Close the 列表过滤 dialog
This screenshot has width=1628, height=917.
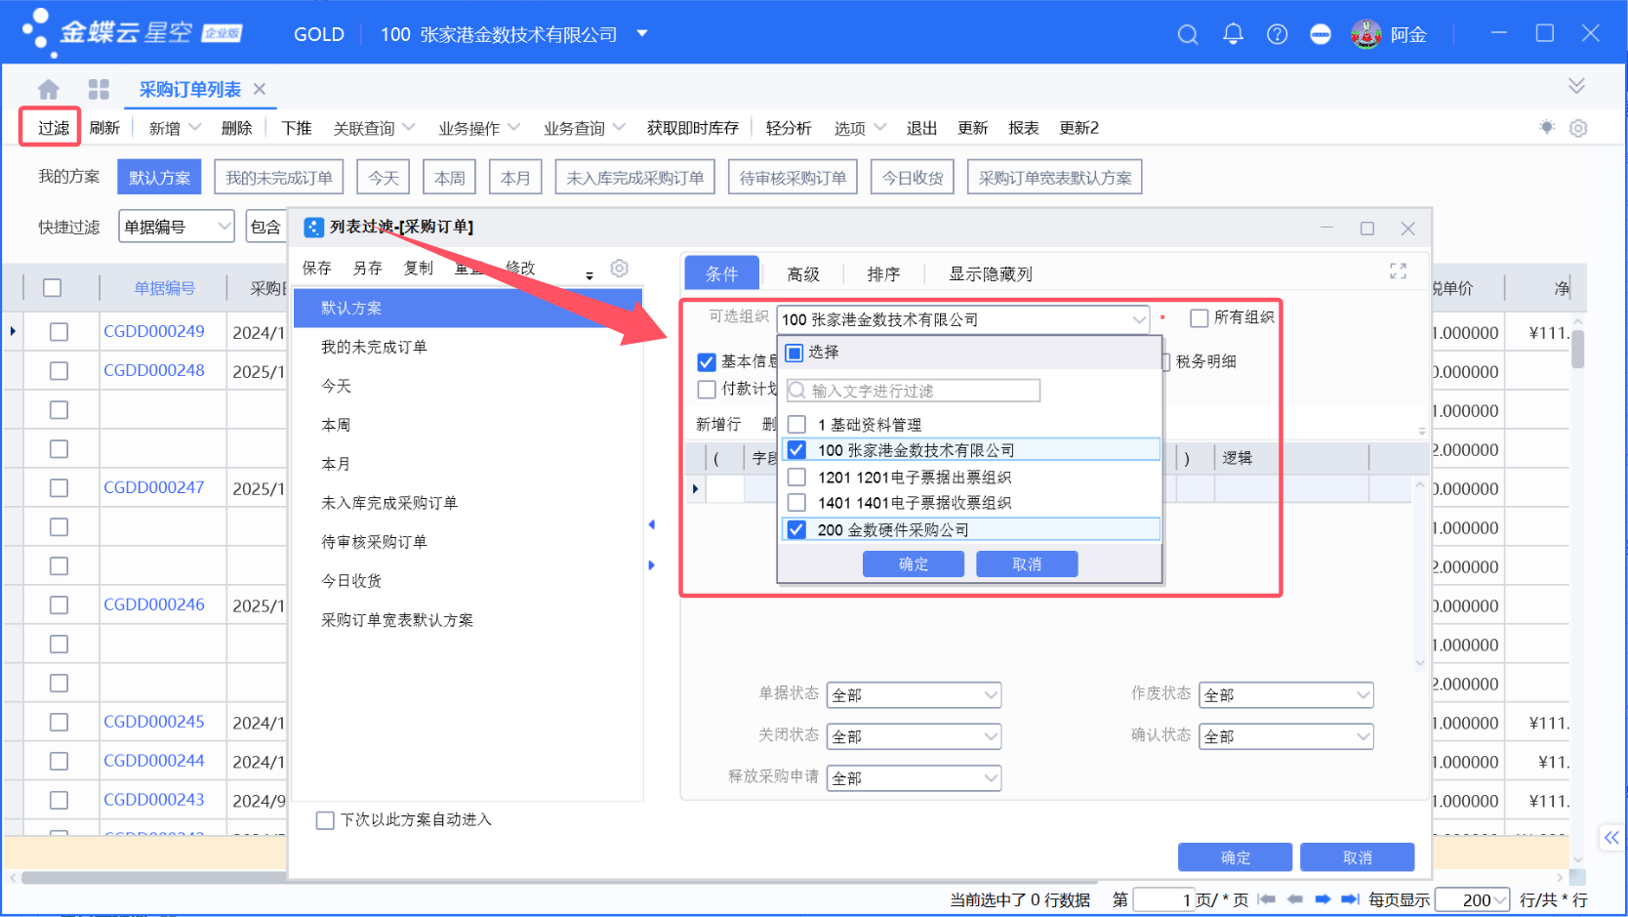point(1407,229)
